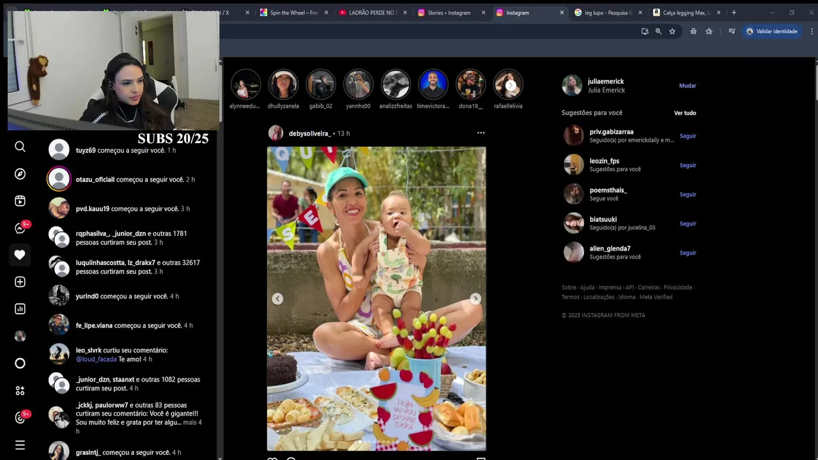This screenshot has width=818, height=460.
Task: Click the heart notifications icon
Action: (20, 255)
